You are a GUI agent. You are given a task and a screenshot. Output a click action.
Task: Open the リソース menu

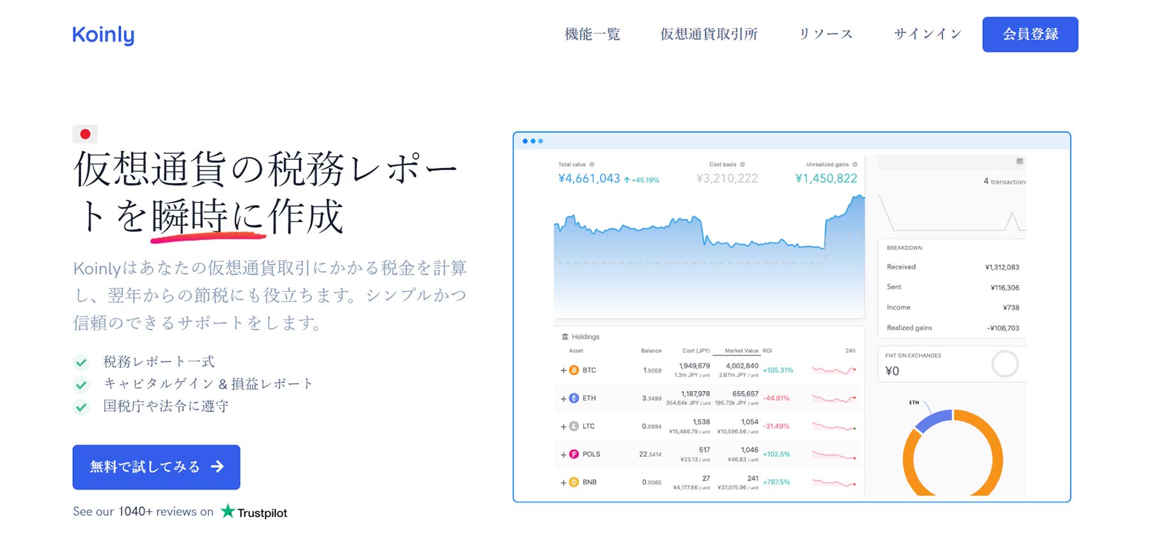pyautogui.click(x=826, y=35)
